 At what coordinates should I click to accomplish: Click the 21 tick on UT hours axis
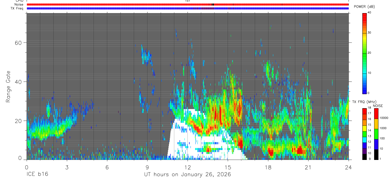(x=308, y=167)
